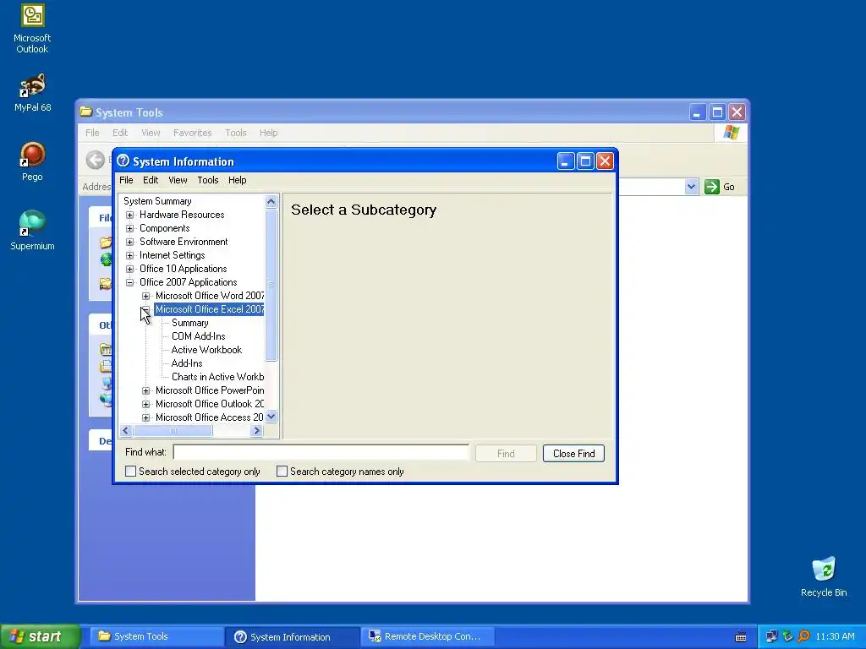Click the Windows flag logo in System Tools
866x649 pixels.
point(731,133)
